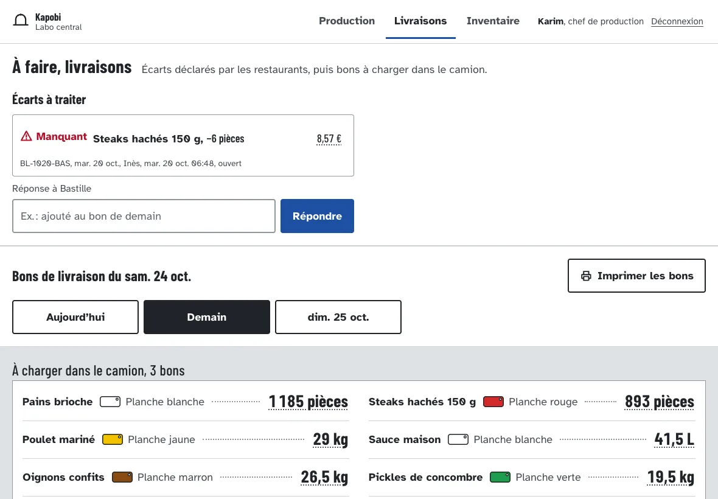Open the Production tab
This screenshot has width=718, height=499.
tap(347, 21)
